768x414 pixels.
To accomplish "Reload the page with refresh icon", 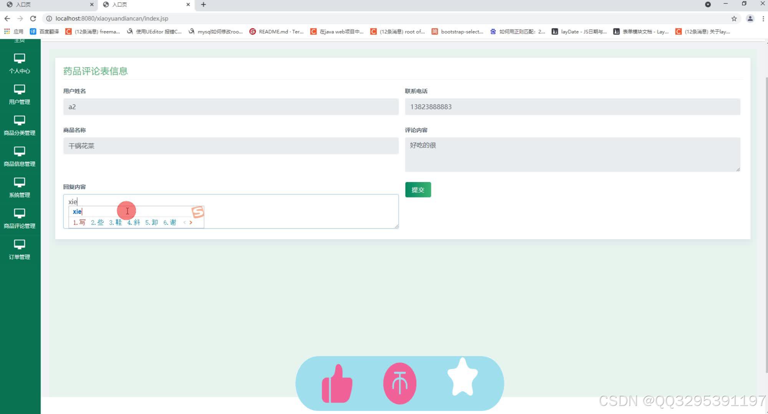I will coord(33,18).
